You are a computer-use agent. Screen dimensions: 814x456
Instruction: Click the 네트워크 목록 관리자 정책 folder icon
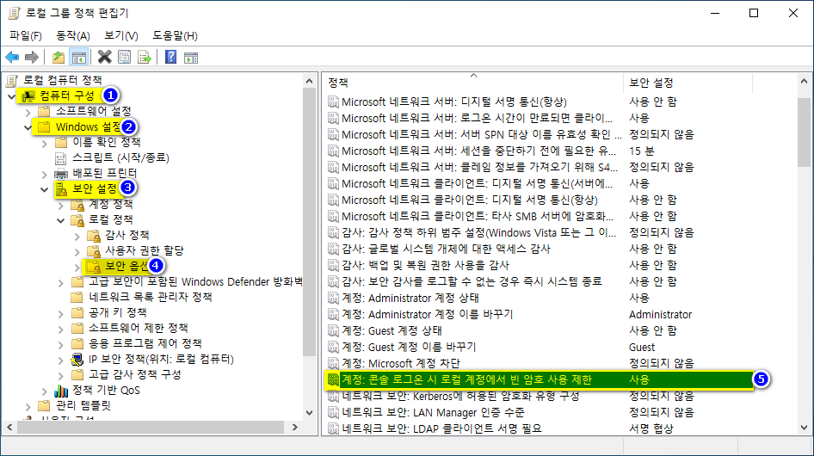click(x=77, y=297)
